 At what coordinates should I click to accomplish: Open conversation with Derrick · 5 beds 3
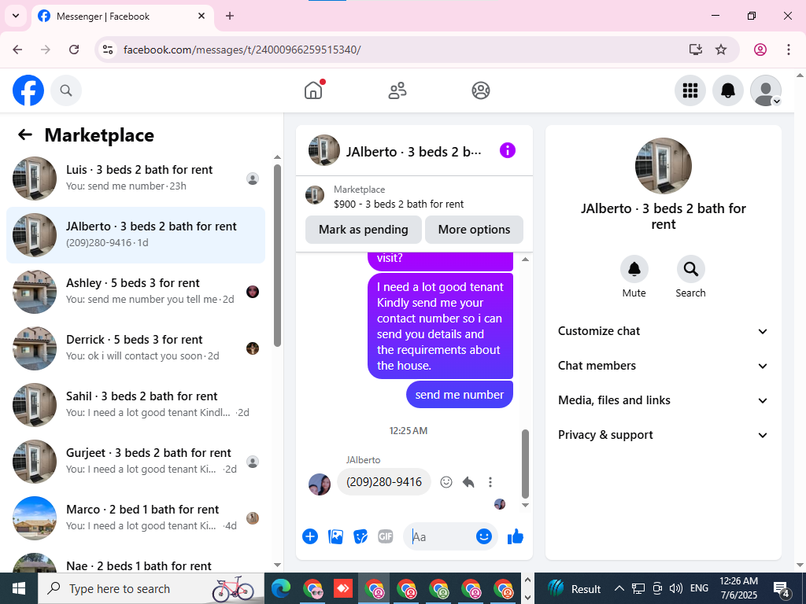[135, 348]
